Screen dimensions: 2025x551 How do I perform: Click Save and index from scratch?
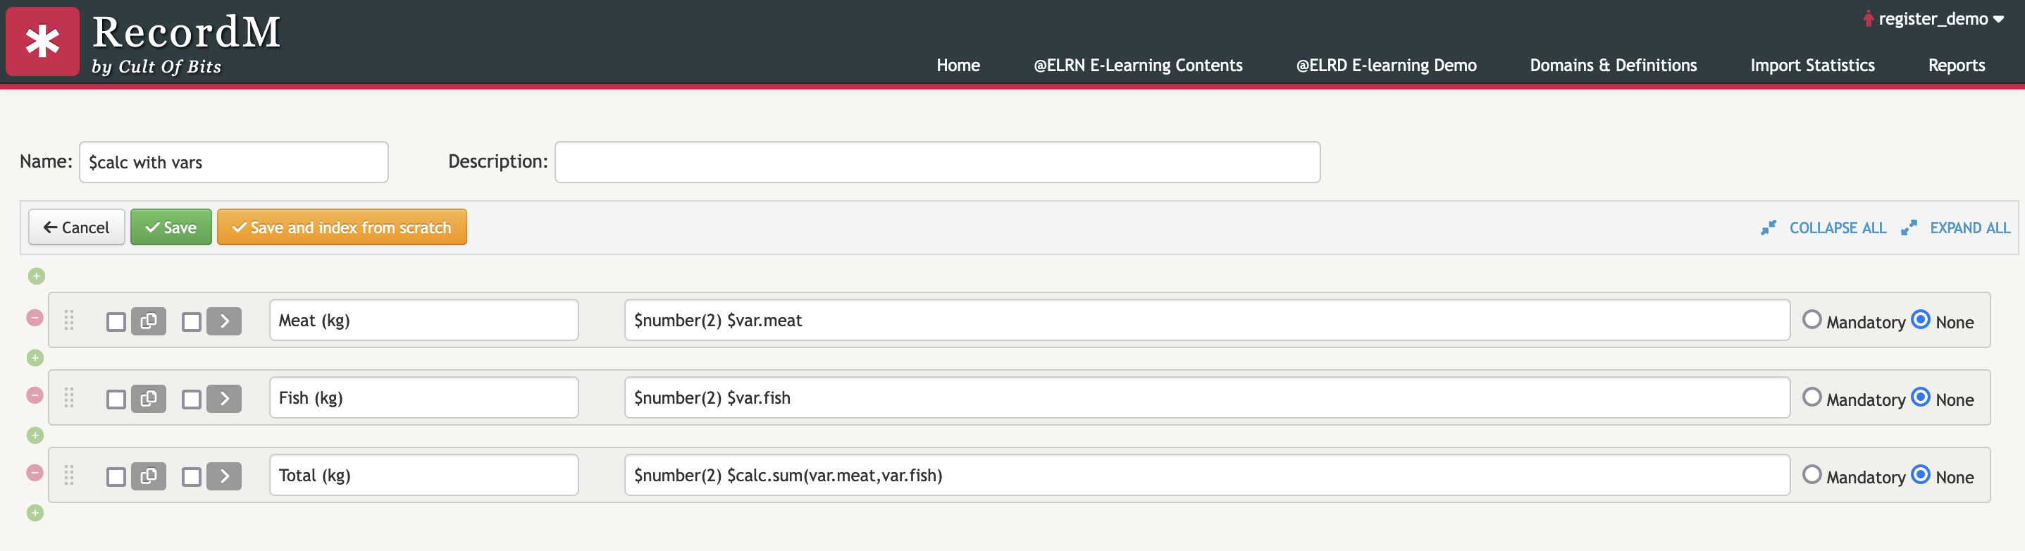coord(342,227)
